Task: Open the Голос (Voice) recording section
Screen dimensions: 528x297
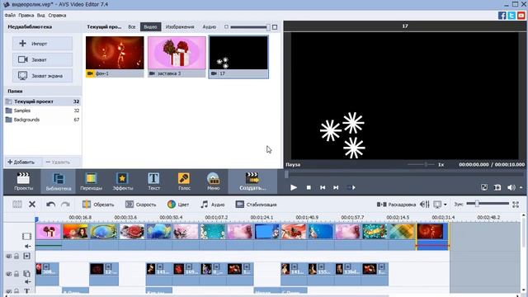Action: [184, 181]
